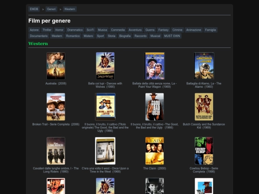This screenshot has height=194, width=259.
Task: Open the Guerra genre
Action: (150, 30)
